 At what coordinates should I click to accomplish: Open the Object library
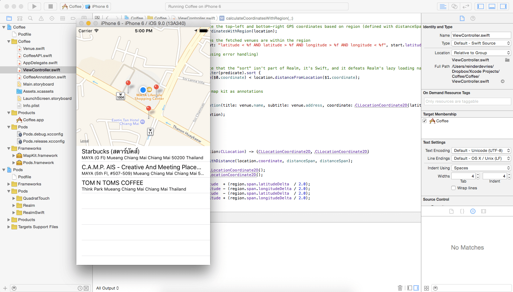(x=473, y=211)
